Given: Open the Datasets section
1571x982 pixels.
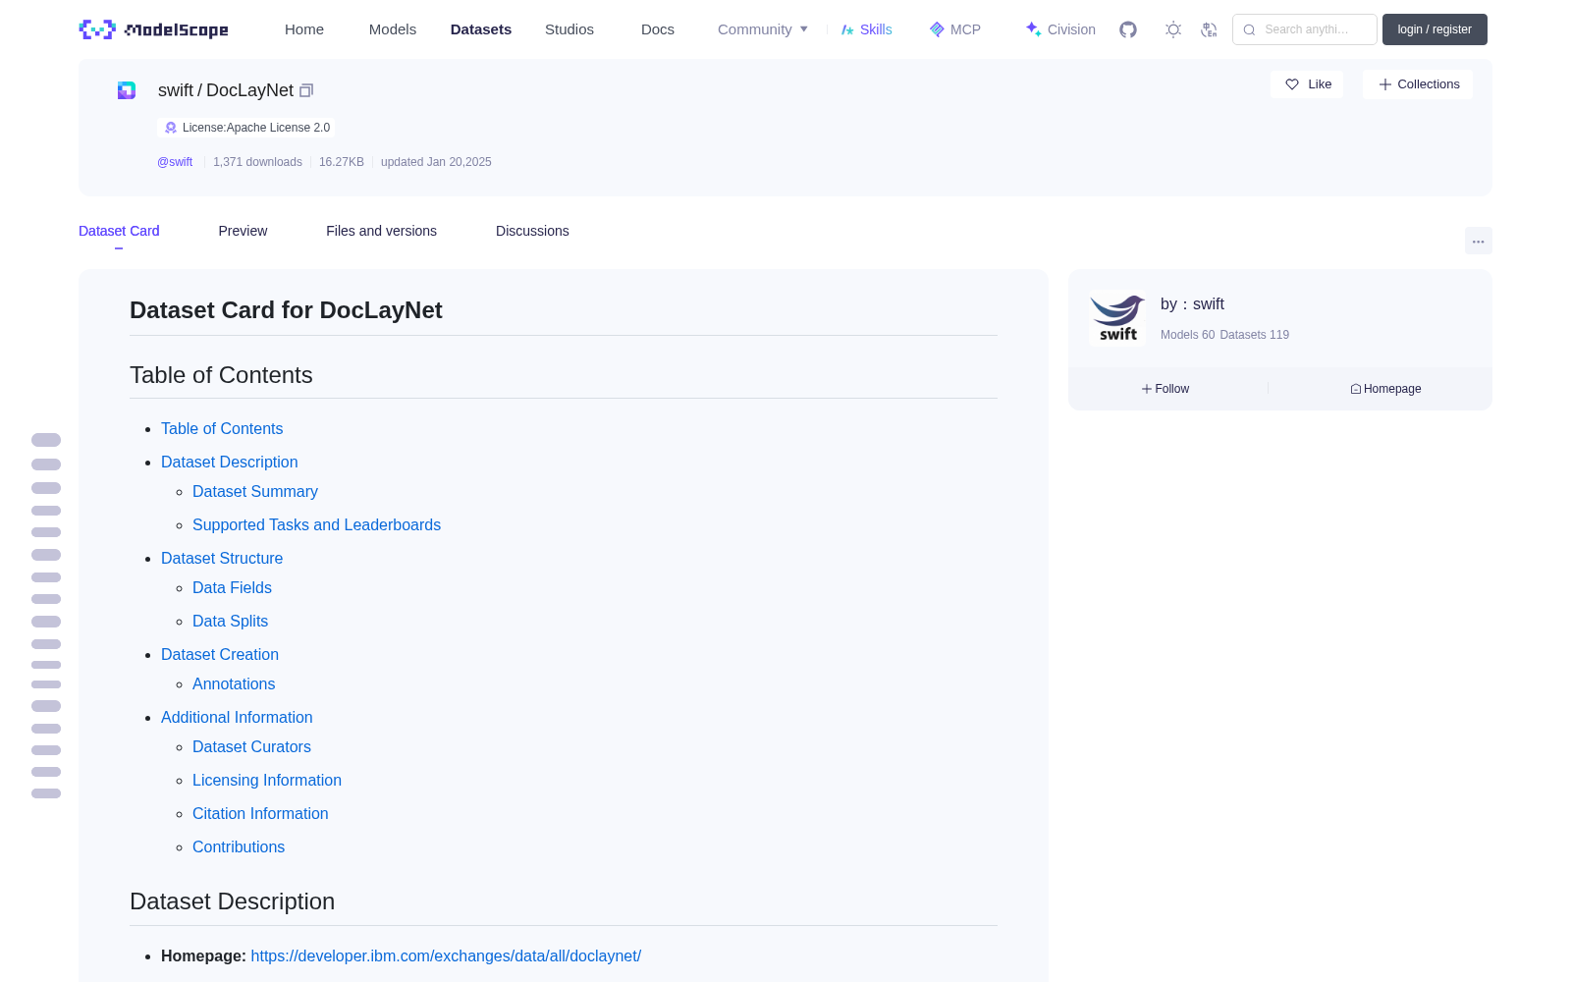Looking at the screenshot, I should (481, 29).
